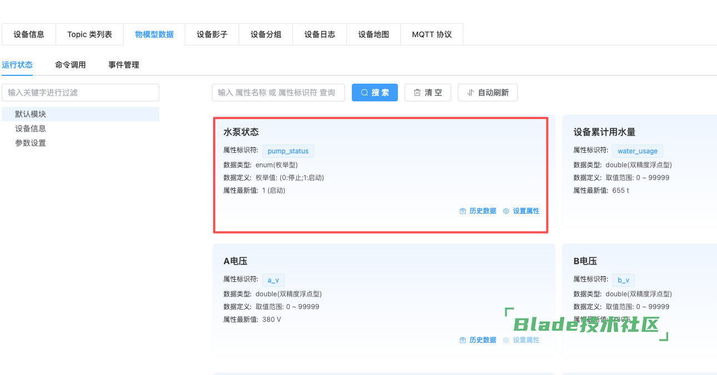The height and width of the screenshot is (375, 717).
Task: Click 设置属性 gear icon in A电压 card
Action: click(x=506, y=340)
